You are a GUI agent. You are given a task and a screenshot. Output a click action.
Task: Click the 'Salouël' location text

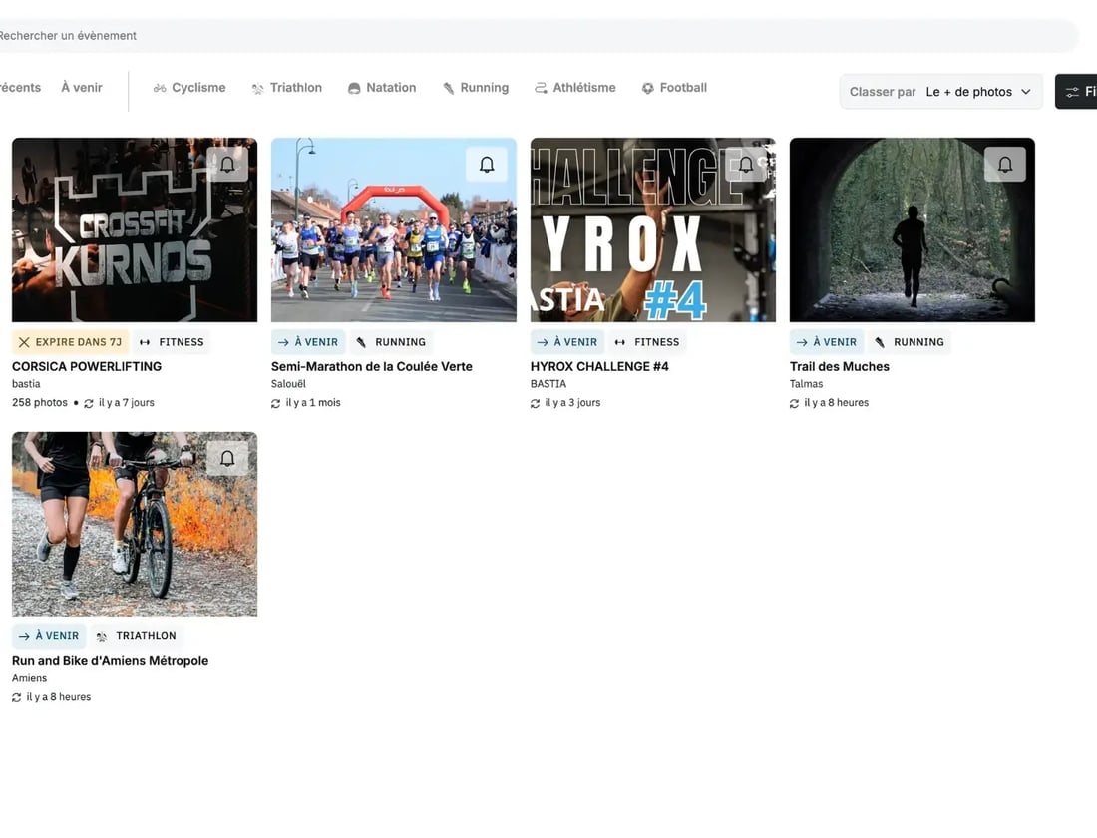(289, 384)
